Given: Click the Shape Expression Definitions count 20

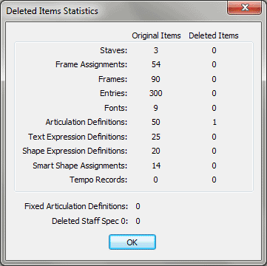Looking at the screenshot, I should point(156,151).
